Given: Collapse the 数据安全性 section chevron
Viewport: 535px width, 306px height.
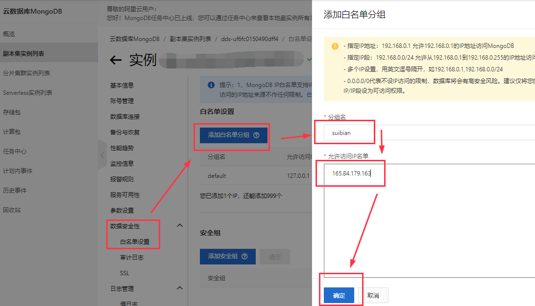Looking at the screenshot, I should point(179,225).
